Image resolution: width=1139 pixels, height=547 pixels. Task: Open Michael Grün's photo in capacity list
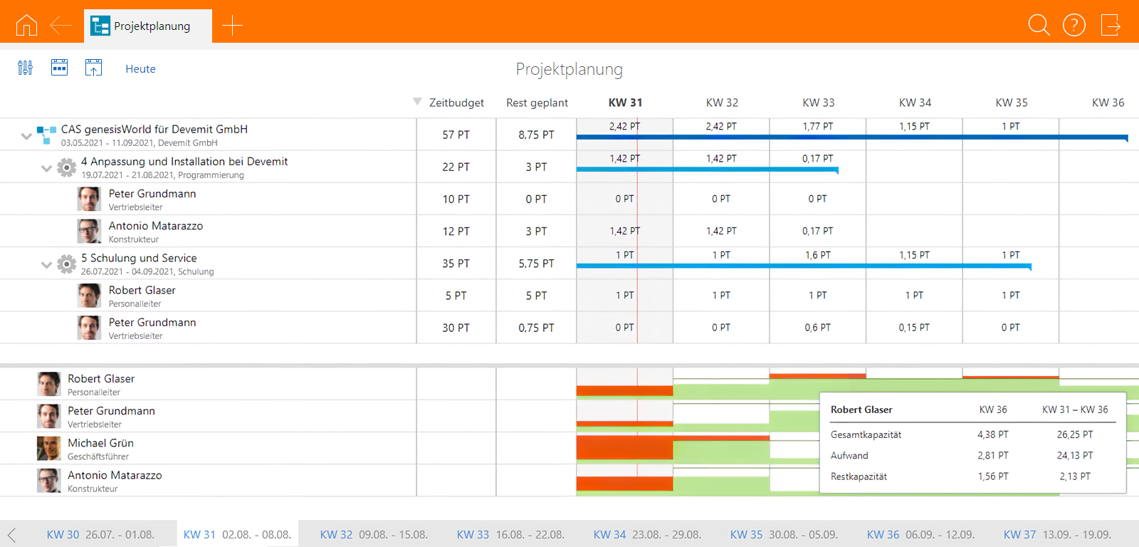tap(48, 449)
